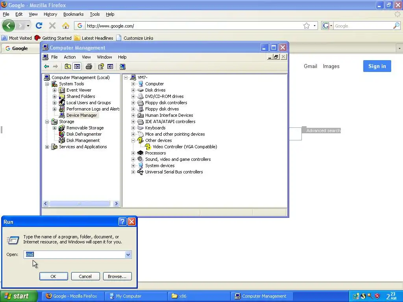Expand the Floppy disk controllers node
The image size is (403, 302).
coord(133,103)
